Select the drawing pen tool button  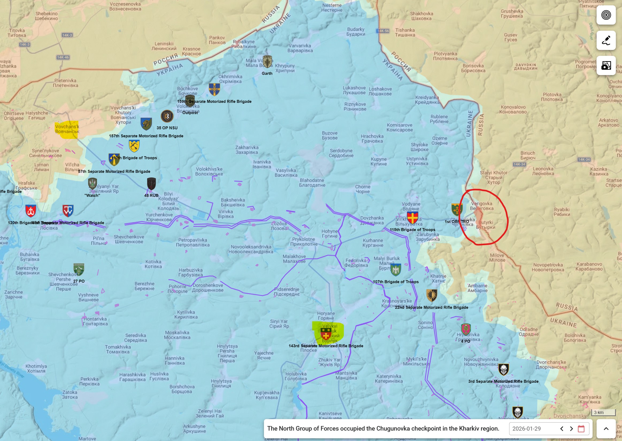coord(606,40)
